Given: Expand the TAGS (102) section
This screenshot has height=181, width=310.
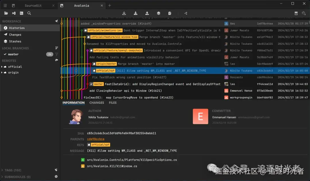Looking at the screenshot, I should pos(2,170).
